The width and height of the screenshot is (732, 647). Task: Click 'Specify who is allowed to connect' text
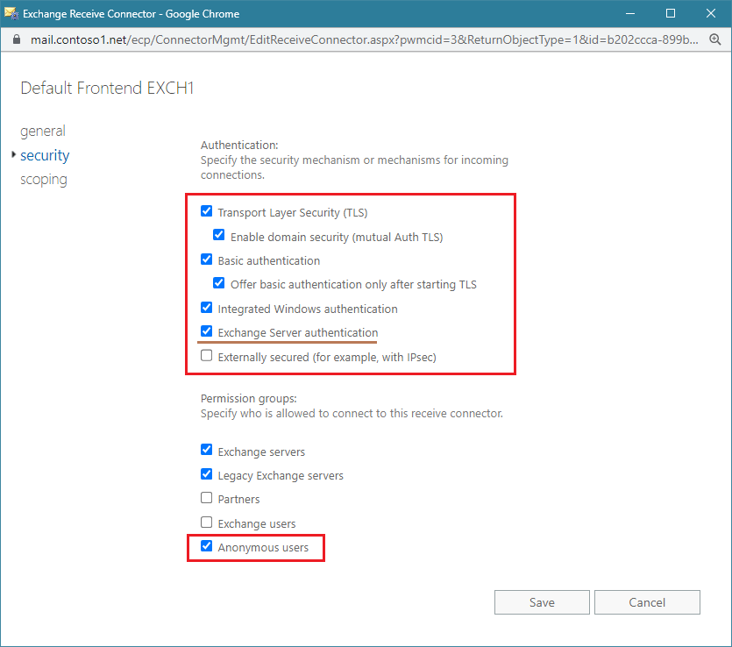coord(352,414)
